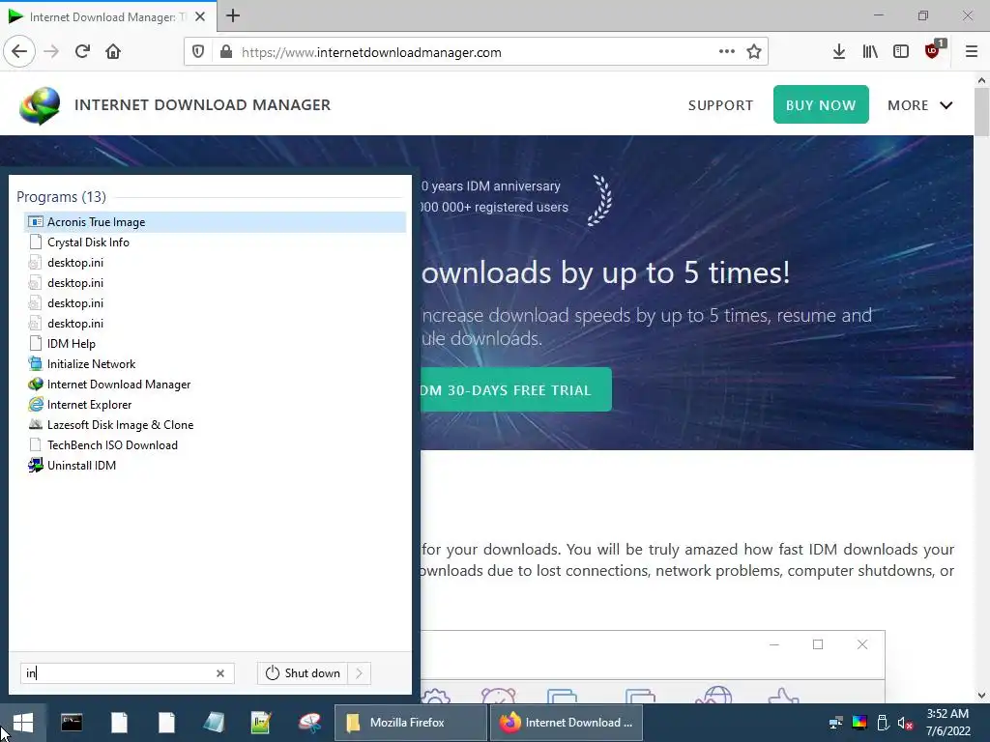Click the color display tray icon
Viewport: 990px width, 742px height.
pos(859,723)
